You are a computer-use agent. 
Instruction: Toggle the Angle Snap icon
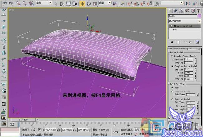coord(136,4)
